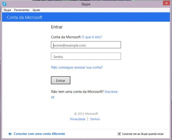Open the Privacidade link

pyautogui.click(x=77, y=119)
